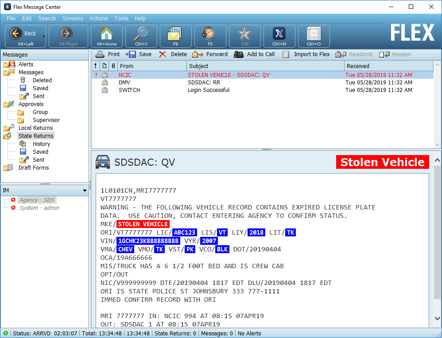Expand the IM panel dropdown arrow
The height and width of the screenshot is (338, 442).
[85, 190]
